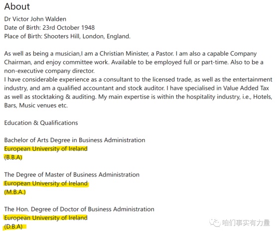Click the Place of Birth line
Image resolution: width=279 pixels, height=235 pixels.
67,36
